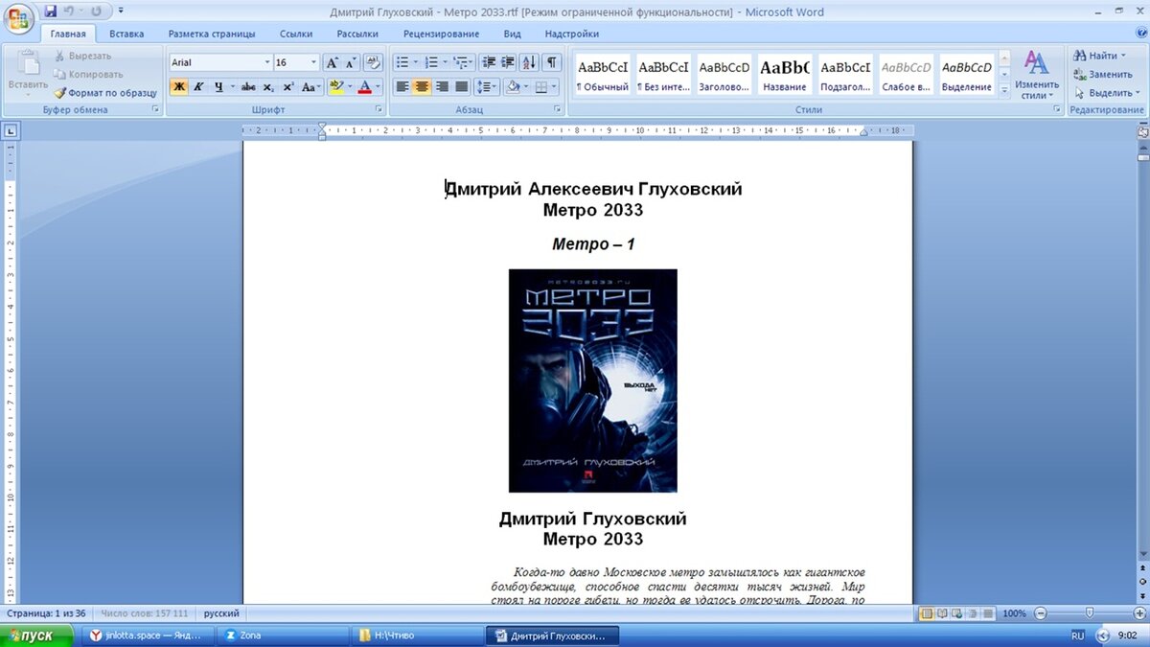Customize the Quick Access Toolbar dropdown
Screen dimensions: 1150x647
[x=121, y=12]
